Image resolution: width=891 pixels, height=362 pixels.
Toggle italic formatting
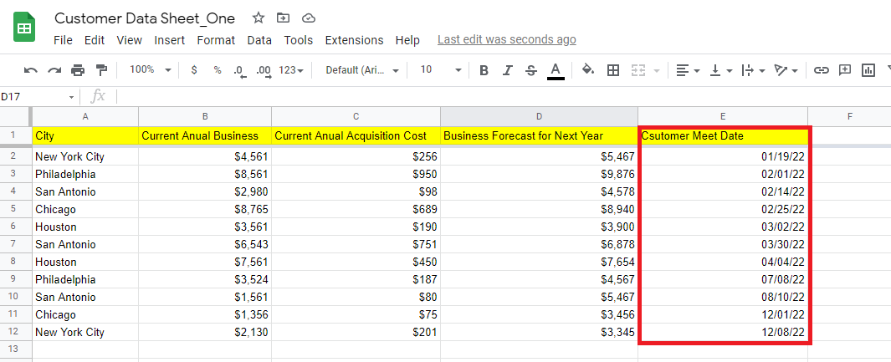coord(507,70)
